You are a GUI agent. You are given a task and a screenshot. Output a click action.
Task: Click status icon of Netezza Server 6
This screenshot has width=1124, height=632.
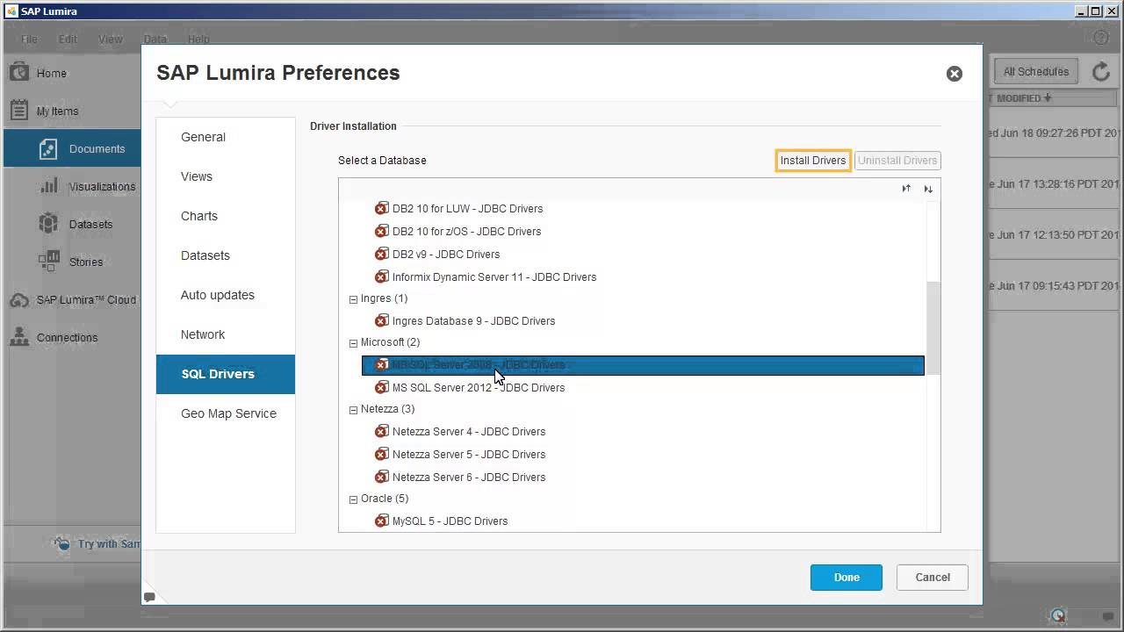coord(381,478)
